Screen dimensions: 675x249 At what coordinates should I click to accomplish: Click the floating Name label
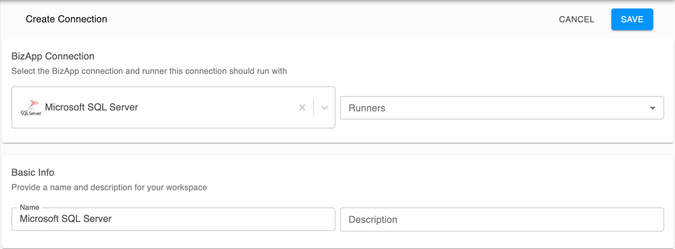coord(30,208)
